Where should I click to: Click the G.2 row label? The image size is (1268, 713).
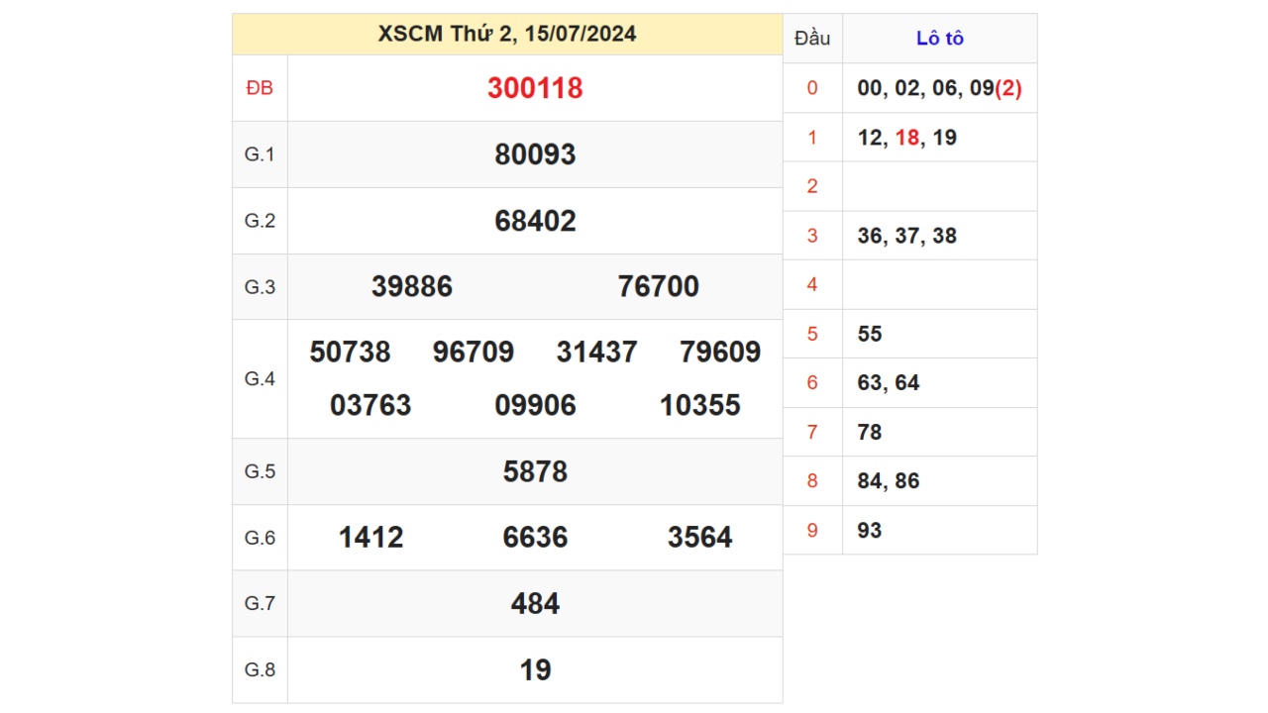(260, 221)
